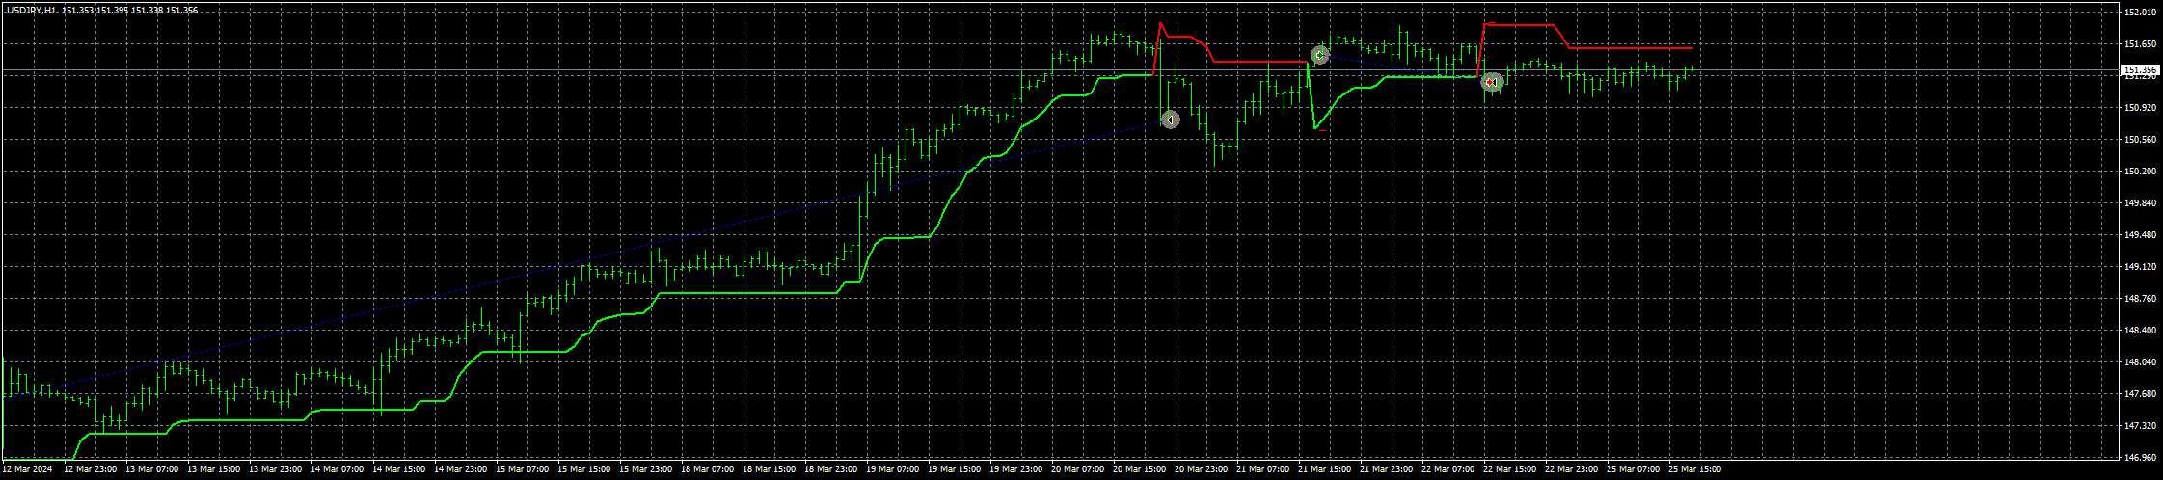Click the gray trade close marker near 150.80

[1170, 120]
